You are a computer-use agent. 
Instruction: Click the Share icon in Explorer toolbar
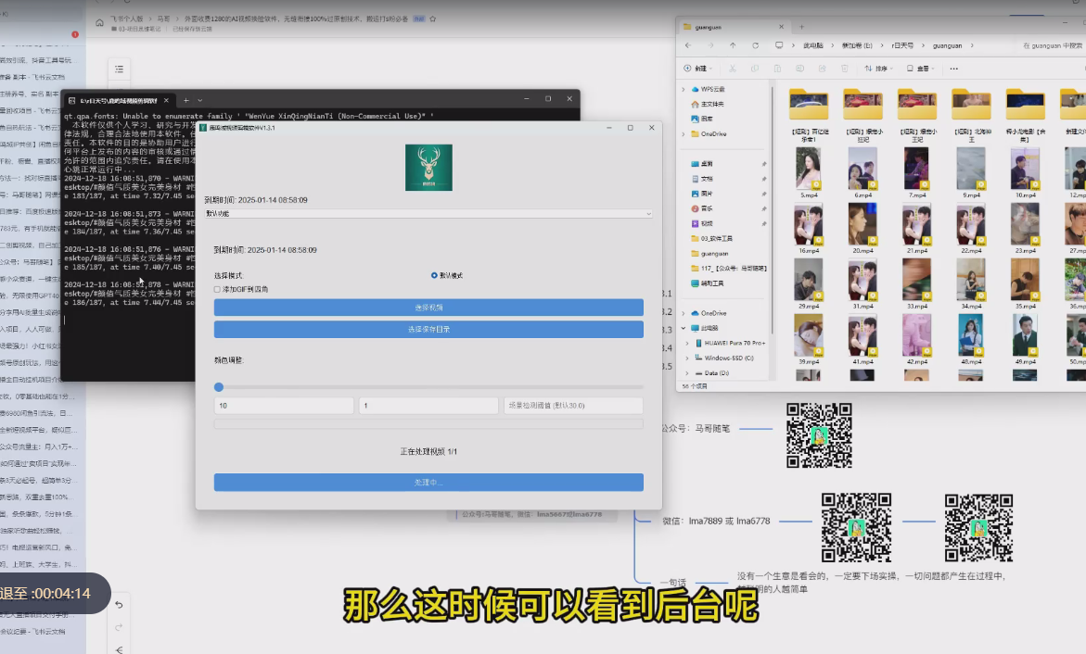coord(823,69)
